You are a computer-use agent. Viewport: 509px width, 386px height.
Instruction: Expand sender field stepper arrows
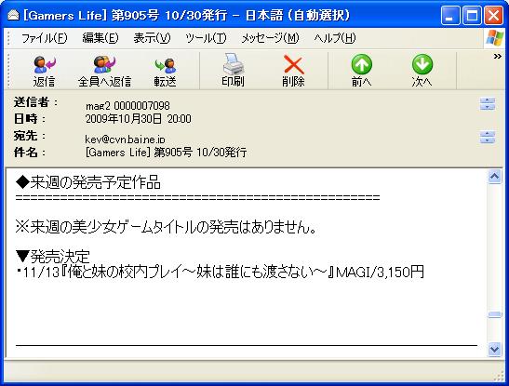coord(488,104)
